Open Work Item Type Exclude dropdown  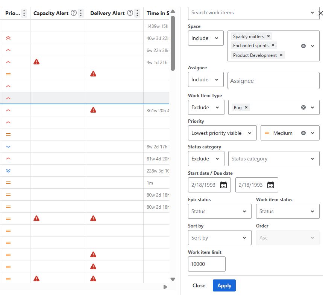point(206,107)
